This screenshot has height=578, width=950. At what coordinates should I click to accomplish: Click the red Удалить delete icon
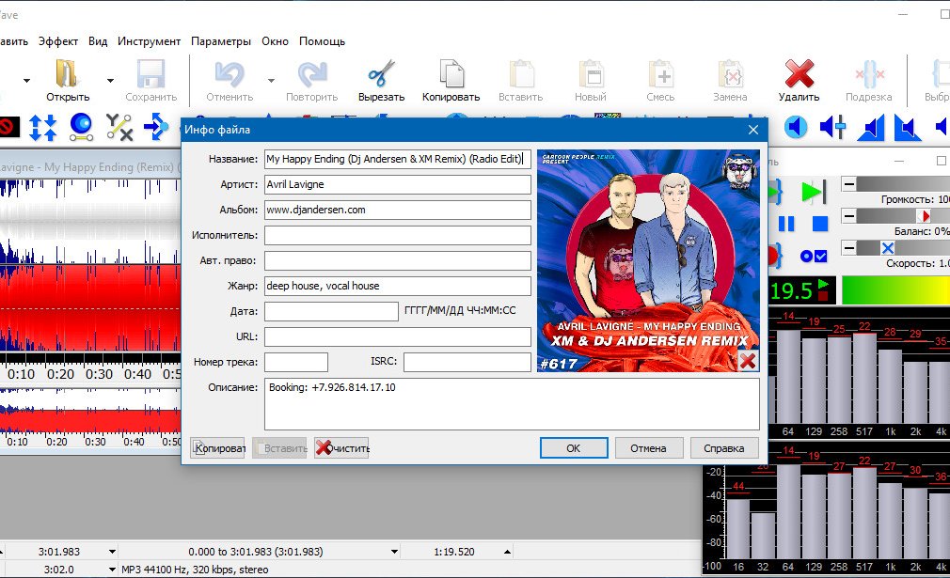(800, 74)
